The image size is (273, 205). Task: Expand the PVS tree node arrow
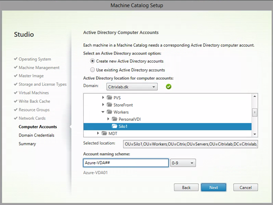click(x=103, y=97)
